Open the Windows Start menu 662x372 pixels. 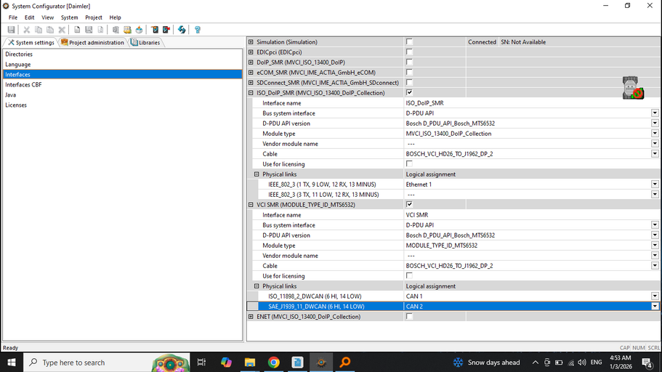coord(12,363)
